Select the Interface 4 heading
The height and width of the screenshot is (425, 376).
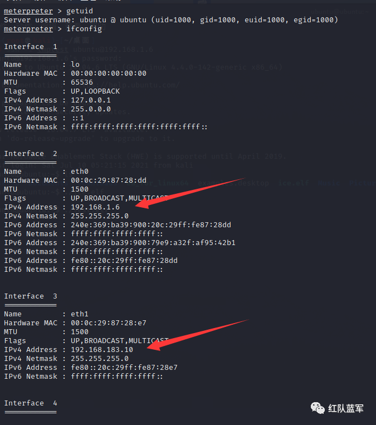pos(31,403)
